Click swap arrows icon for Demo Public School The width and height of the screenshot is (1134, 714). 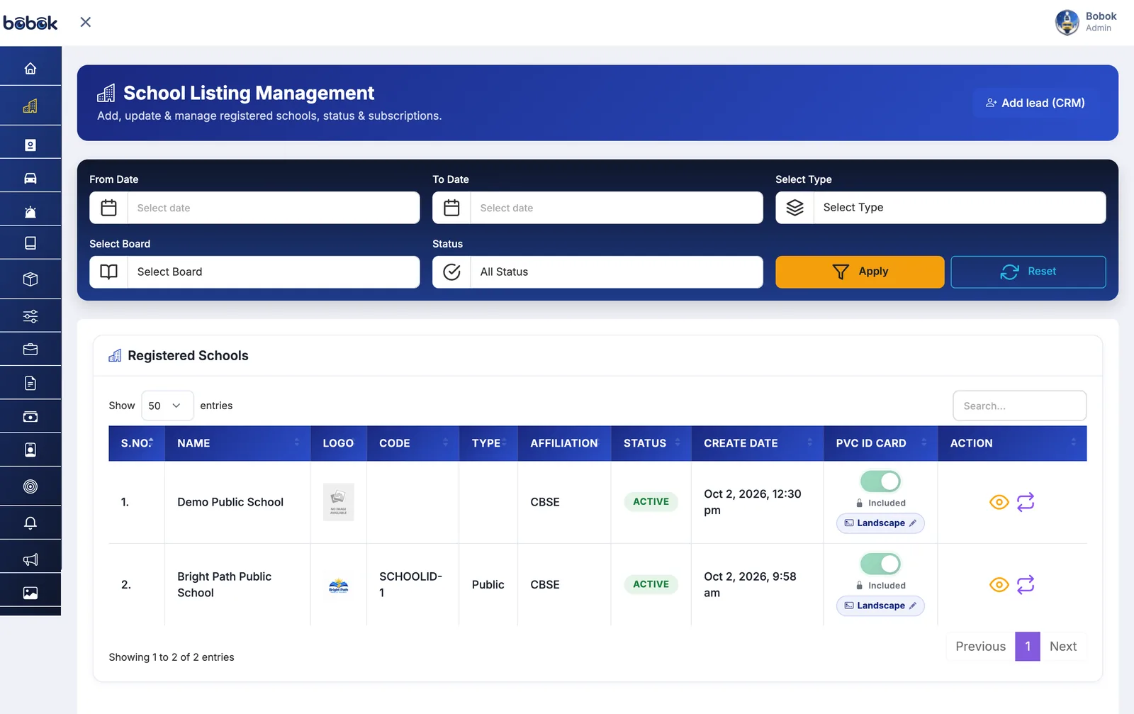coord(1026,502)
